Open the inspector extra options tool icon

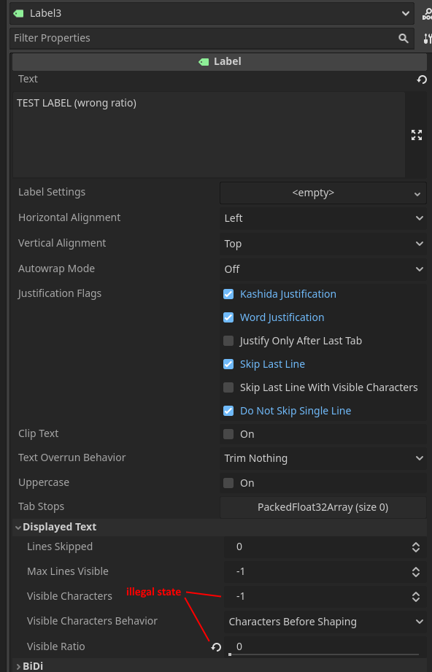[x=426, y=38]
